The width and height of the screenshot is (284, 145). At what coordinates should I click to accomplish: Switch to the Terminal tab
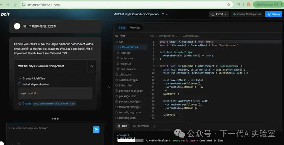(x=141, y=126)
